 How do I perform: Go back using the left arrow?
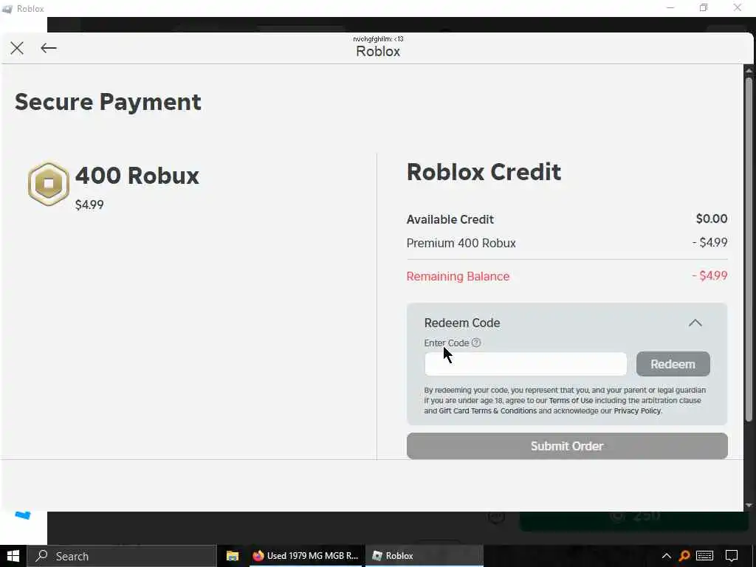(x=49, y=48)
